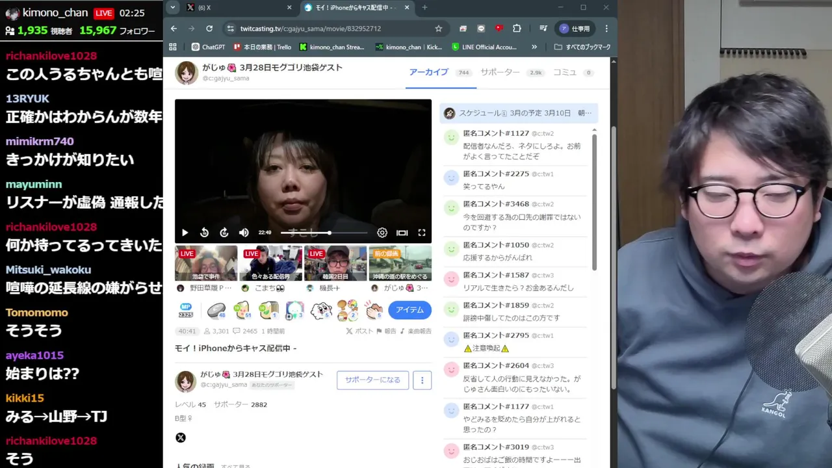Screen dimensions: 832x468
Task: Open the 本日の業務 | Trello bookmark
Action: coord(262,47)
